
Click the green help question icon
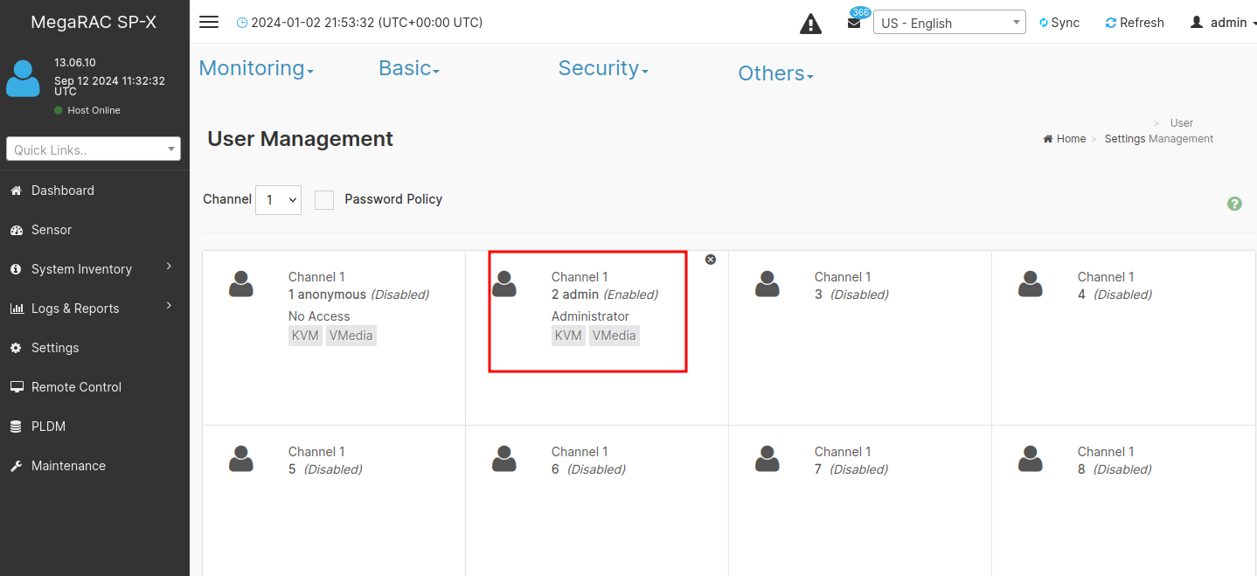click(1234, 204)
